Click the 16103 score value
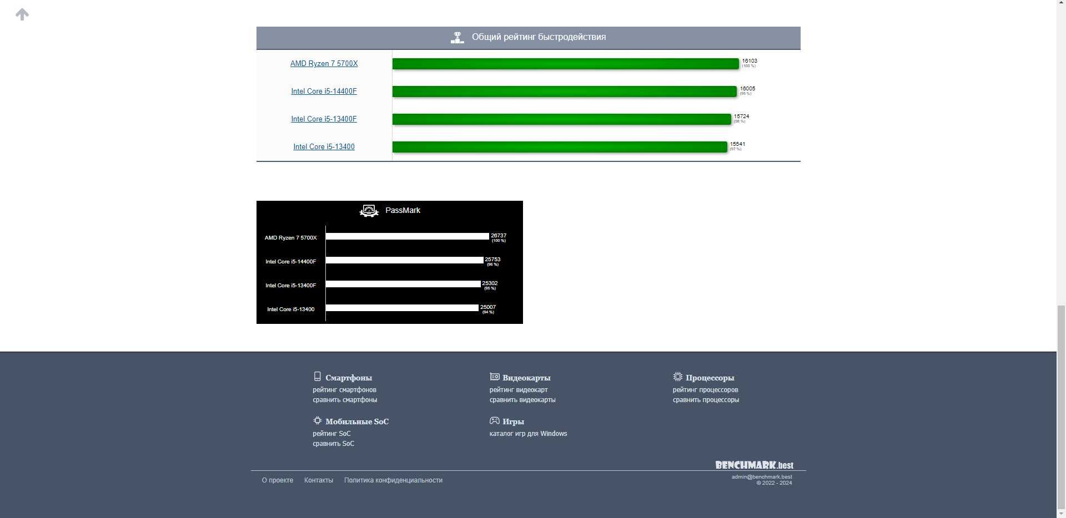 (x=750, y=61)
